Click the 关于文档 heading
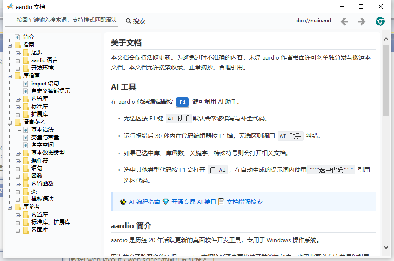 point(126,43)
